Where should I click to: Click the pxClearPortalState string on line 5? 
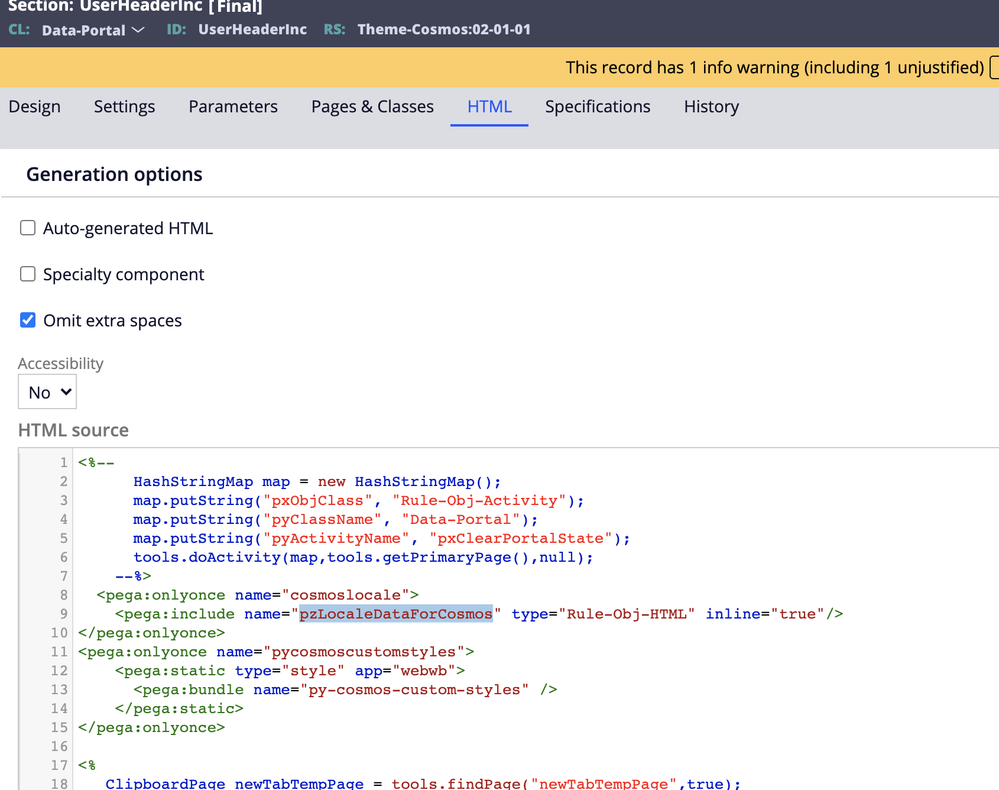coord(520,538)
